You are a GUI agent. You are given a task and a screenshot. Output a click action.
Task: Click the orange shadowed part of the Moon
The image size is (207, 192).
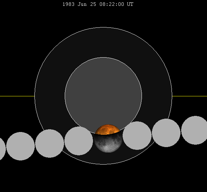click(x=107, y=130)
